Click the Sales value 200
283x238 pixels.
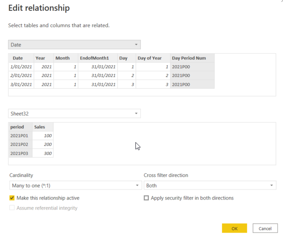43,144
